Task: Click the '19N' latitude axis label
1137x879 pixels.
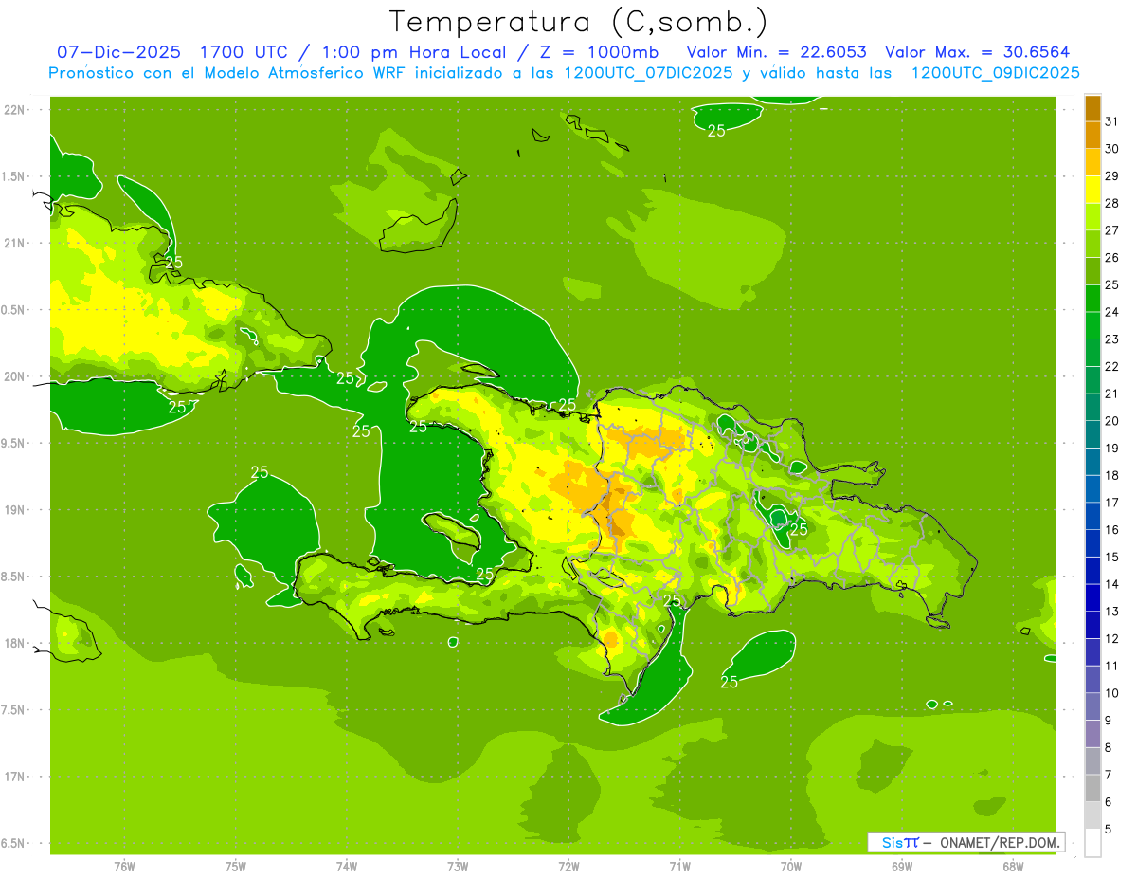Action: (x=14, y=510)
